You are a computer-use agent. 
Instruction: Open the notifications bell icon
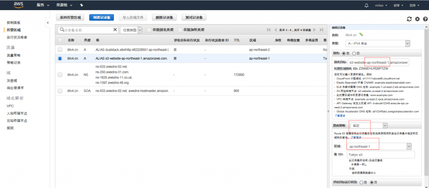367,5
